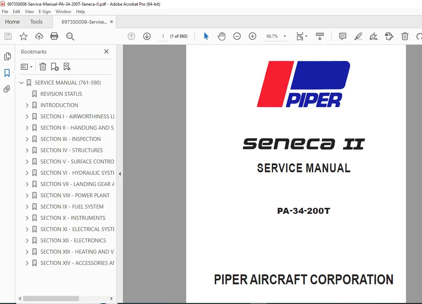Open the find text magnifier icon
Screen dimensions: 422x304
click(70, 36)
